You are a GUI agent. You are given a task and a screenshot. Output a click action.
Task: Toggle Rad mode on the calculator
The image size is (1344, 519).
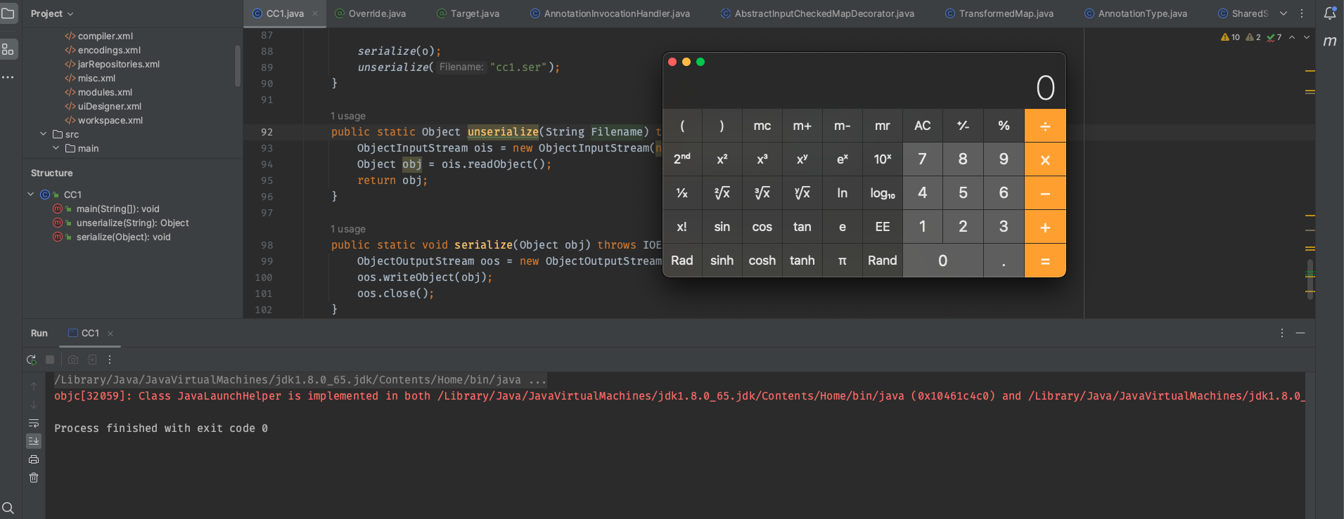pyautogui.click(x=681, y=261)
